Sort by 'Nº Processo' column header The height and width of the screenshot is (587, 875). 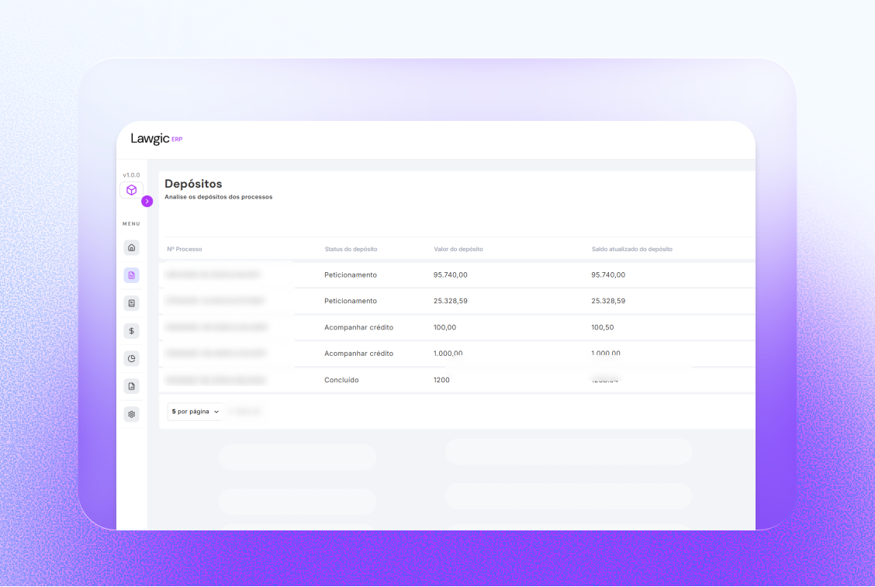click(185, 249)
